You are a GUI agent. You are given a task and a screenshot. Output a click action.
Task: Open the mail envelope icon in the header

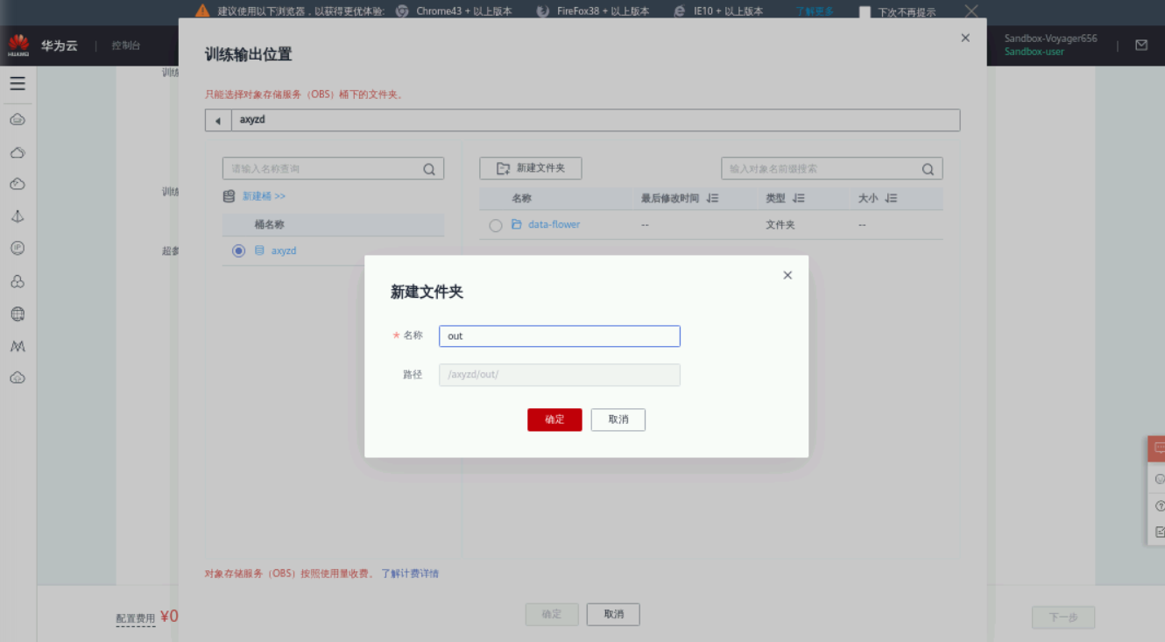tap(1141, 45)
